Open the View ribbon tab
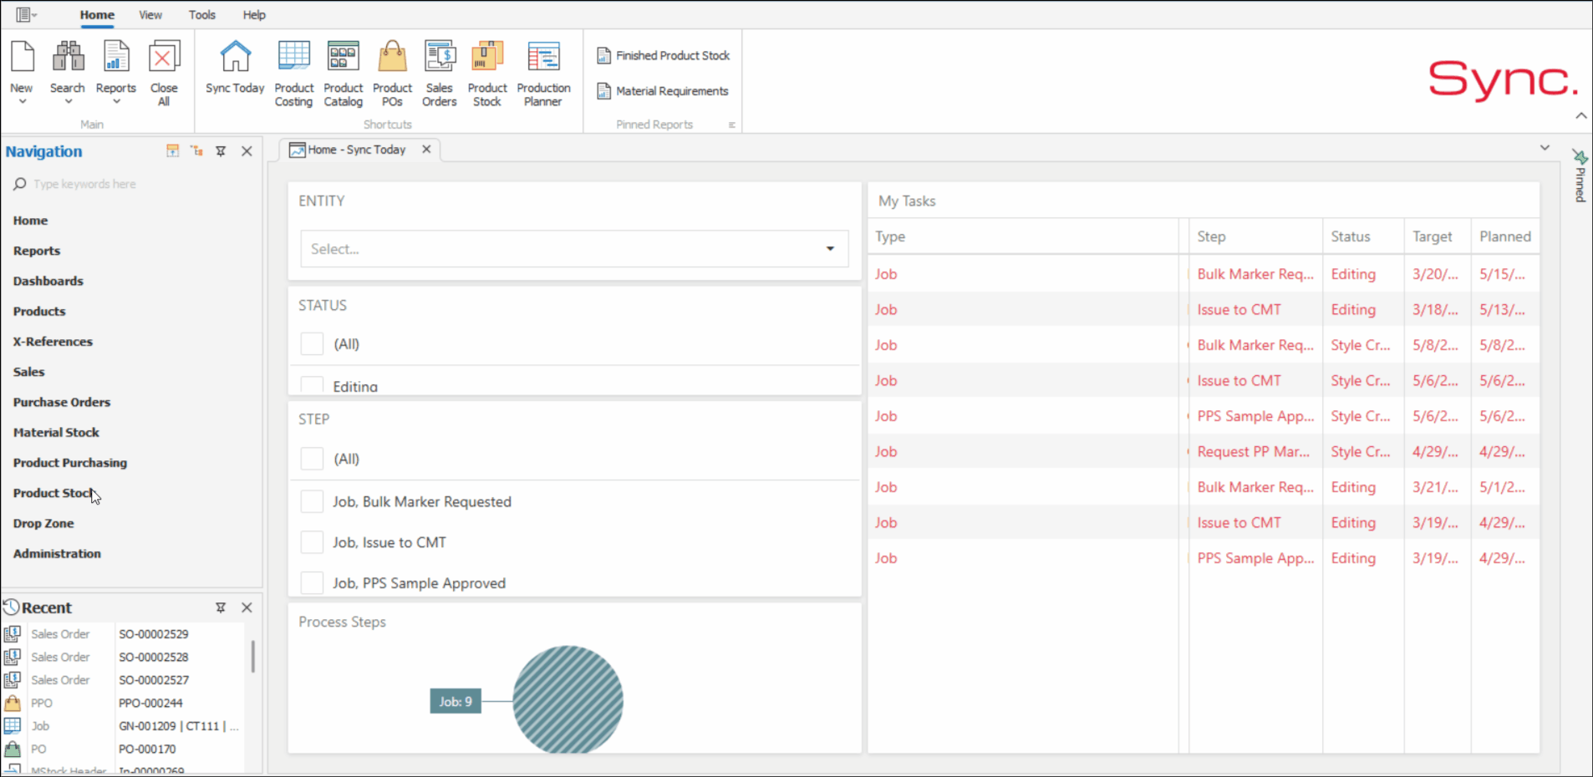 pos(150,15)
